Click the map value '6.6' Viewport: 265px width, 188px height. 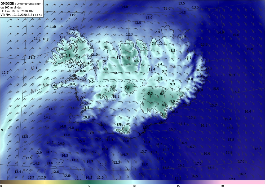pyautogui.click(x=136, y=61)
